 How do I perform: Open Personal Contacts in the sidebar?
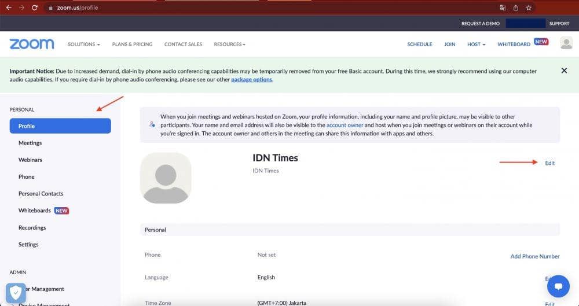pyautogui.click(x=41, y=194)
